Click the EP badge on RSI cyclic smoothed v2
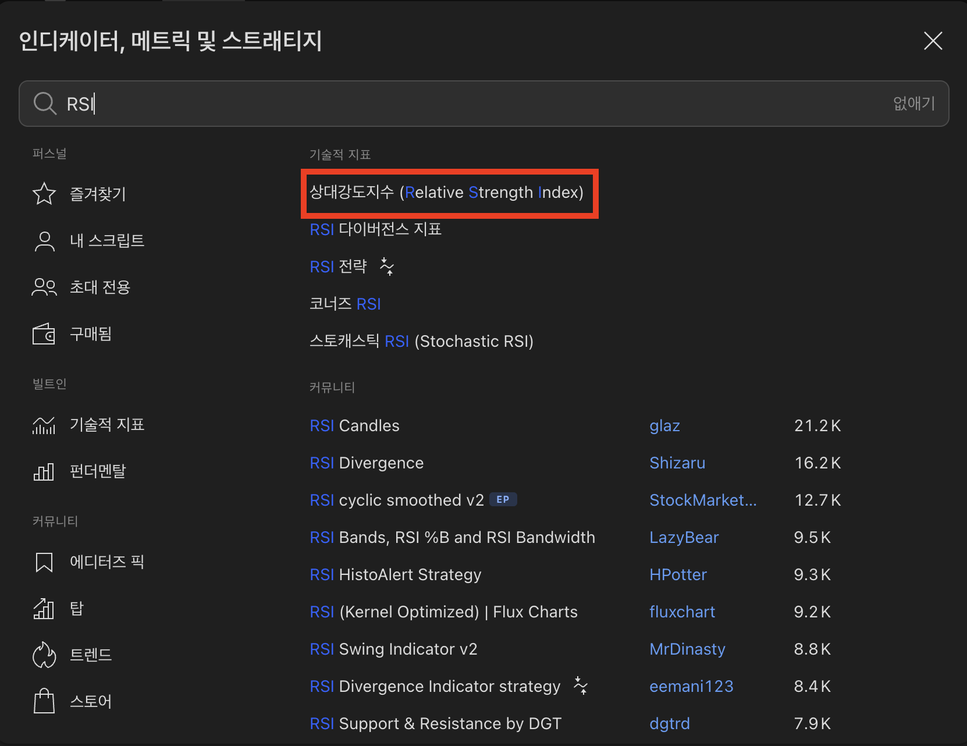The image size is (967, 746). click(503, 499)
